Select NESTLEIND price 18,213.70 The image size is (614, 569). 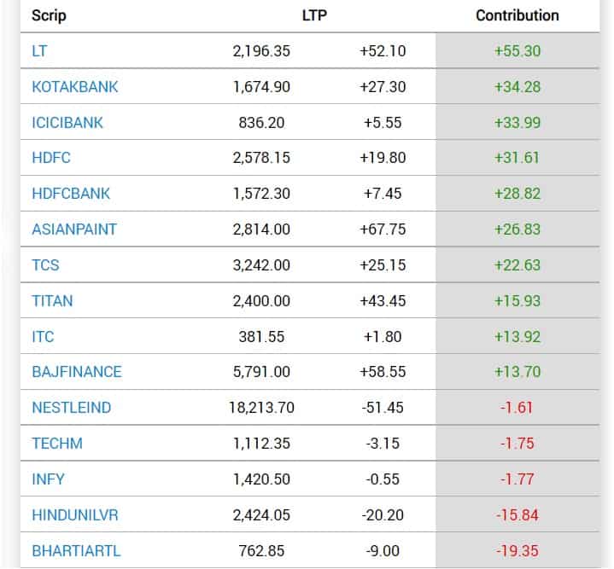[x=261, y=408]
